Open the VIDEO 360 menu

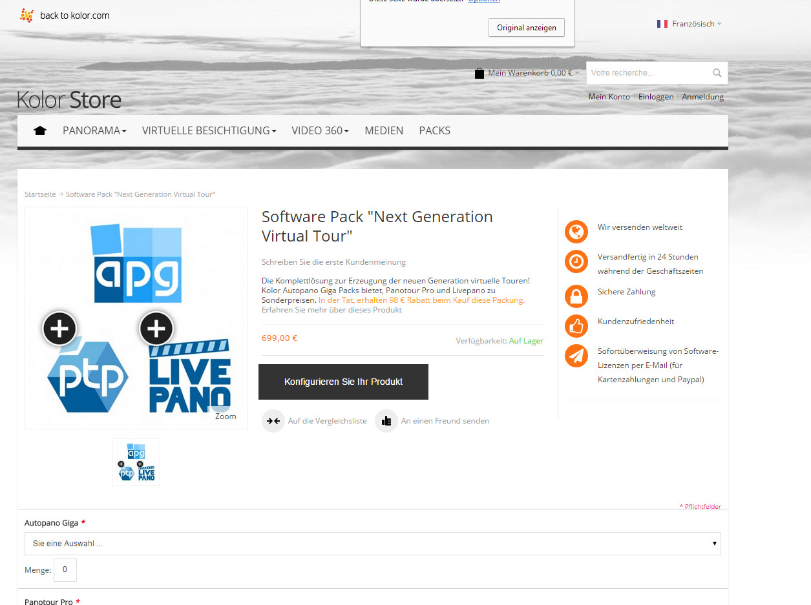(x=320, y=130)
